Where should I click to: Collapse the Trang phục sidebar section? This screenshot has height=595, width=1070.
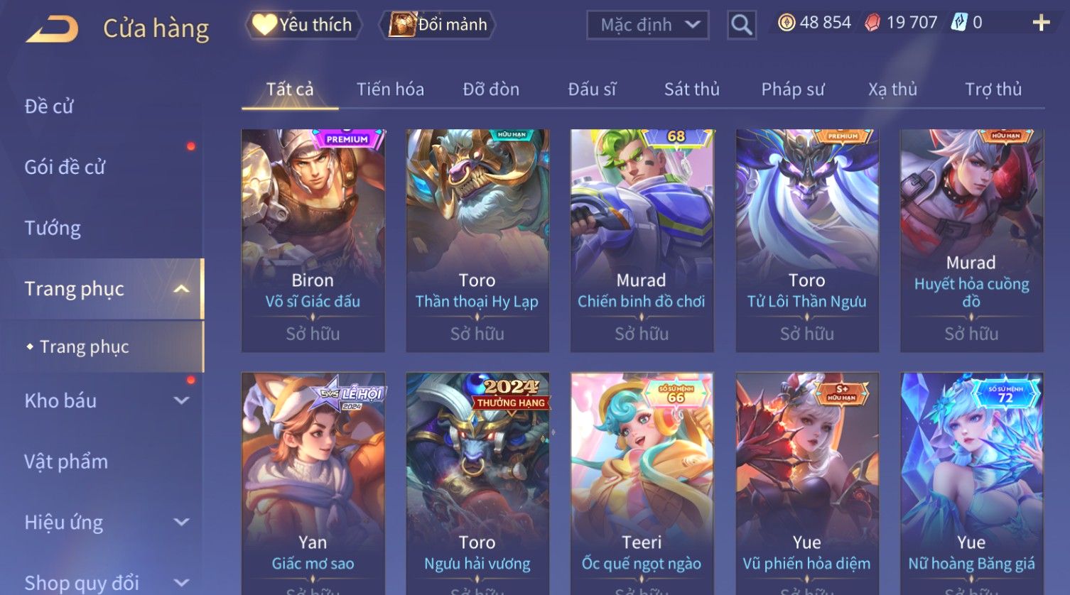(182, 289)
